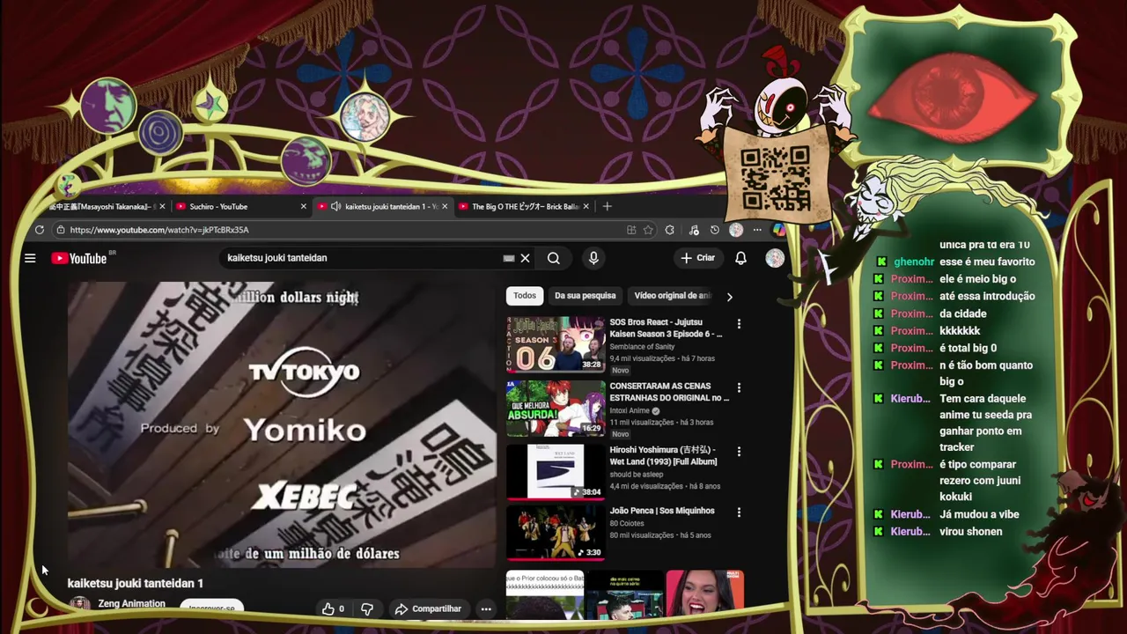
Task: Open options menu for CONSERTARAM AS CENAS video
Action: (739, 387)
